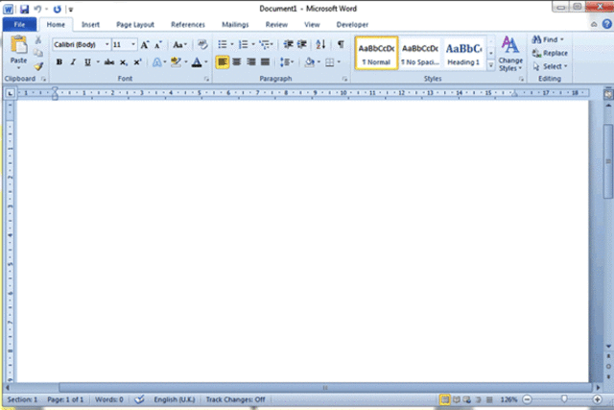The width and height of the screenshot is (614, 410).
Task: Click the 126% zoom level indicator
Action: [x=508, y=399]
